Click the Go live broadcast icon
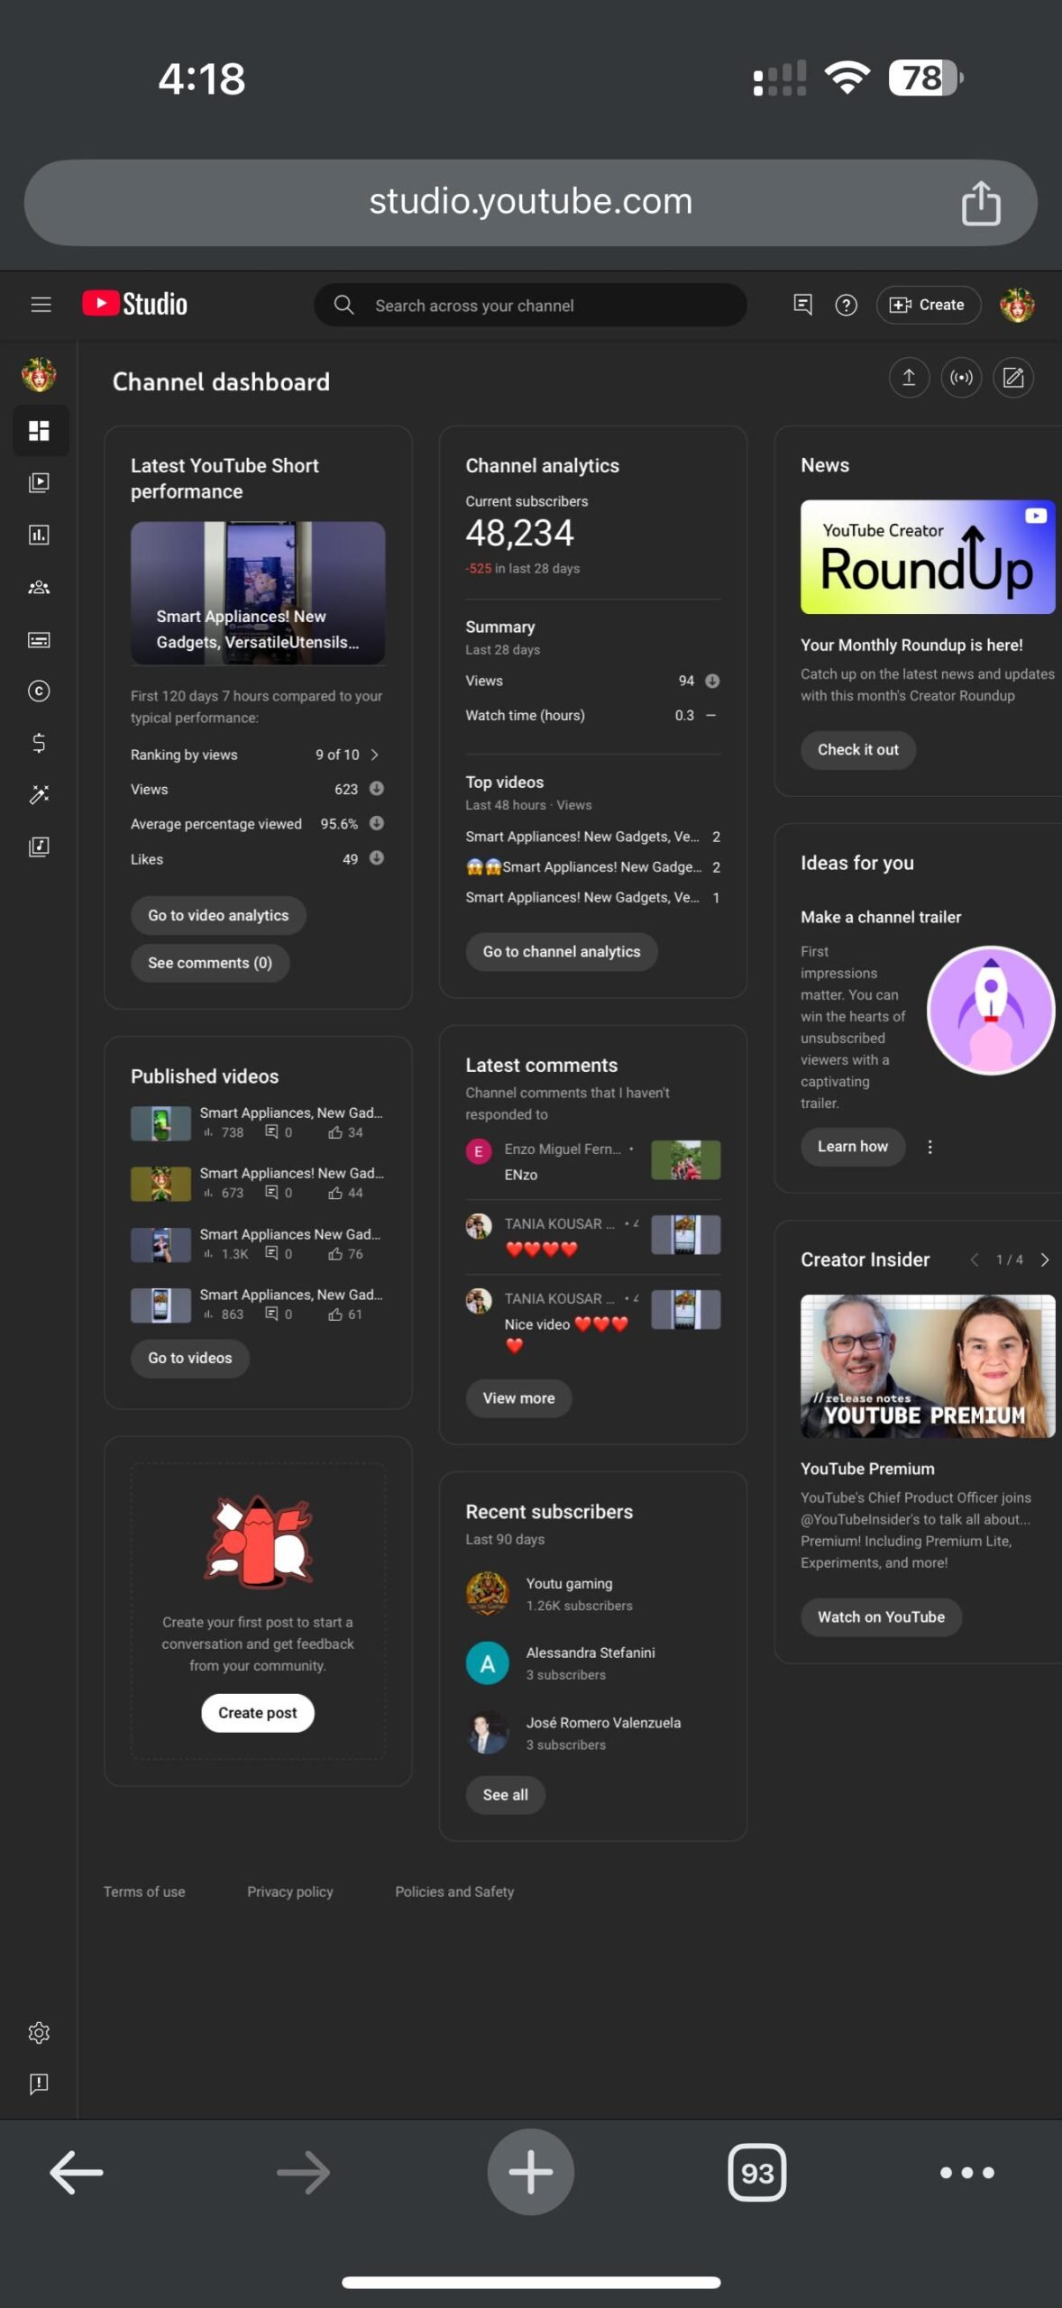The height and width of the screenshot is (2308, 1062). 961,377
